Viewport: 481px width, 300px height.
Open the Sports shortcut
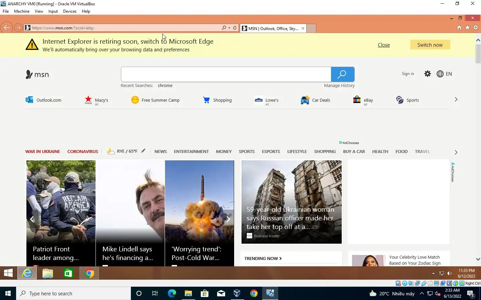pos(408,100)
